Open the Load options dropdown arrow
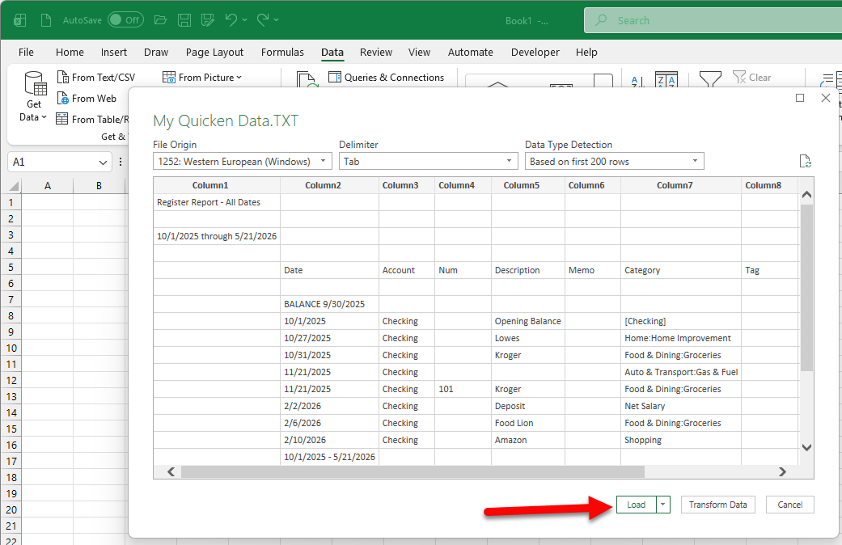842x545 pixels. pyautogui.click(x=663, y=505)
